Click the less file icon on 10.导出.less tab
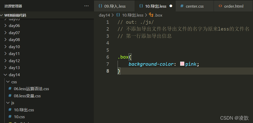This screenshot has width=253, height=123. point(141,6)
